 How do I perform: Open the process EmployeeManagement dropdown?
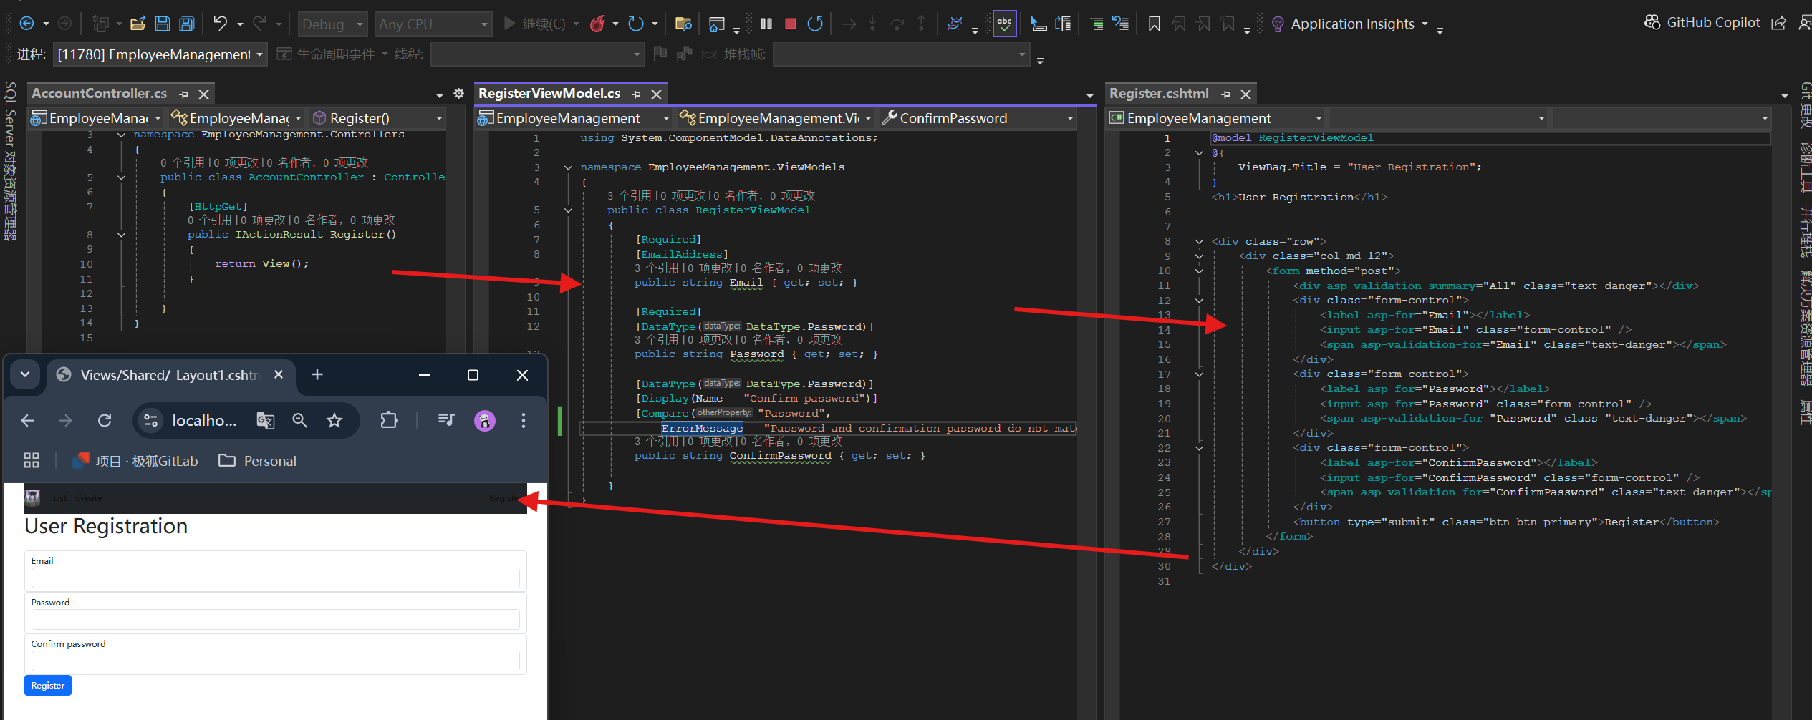[160, 54]
